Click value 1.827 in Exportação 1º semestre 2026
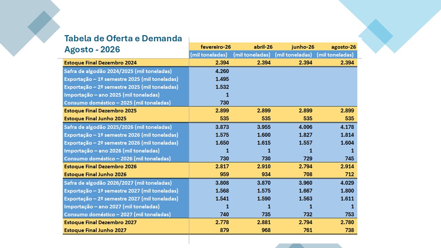Viewport: 441px width, 248px height. click(x=306, y=135)
